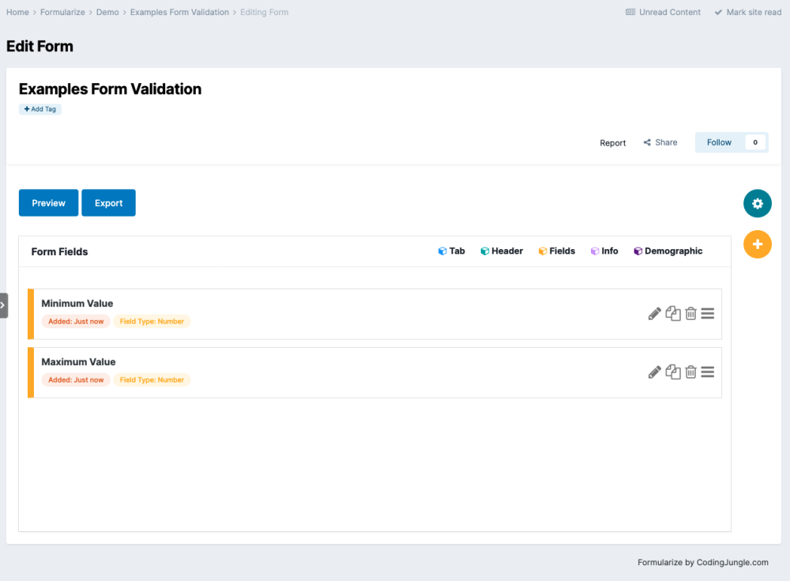Click the Export button
Image resolution: width=790 pixels, height=581 pixels.
[108, 203]
